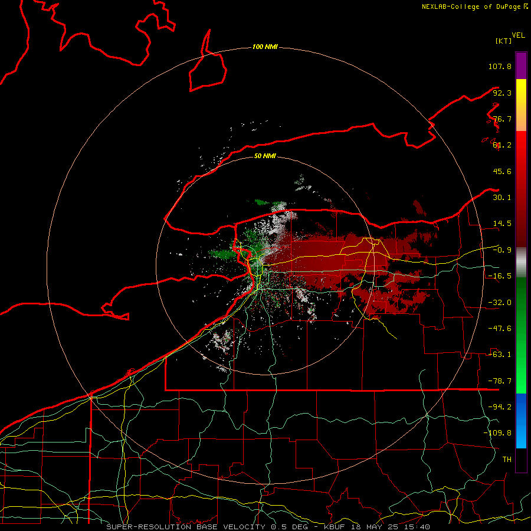Viewport: 531px width, 531px height.
Task: Click the 76.7 velocity scale value
Action: pyautogui.click(x=502, y=119)
